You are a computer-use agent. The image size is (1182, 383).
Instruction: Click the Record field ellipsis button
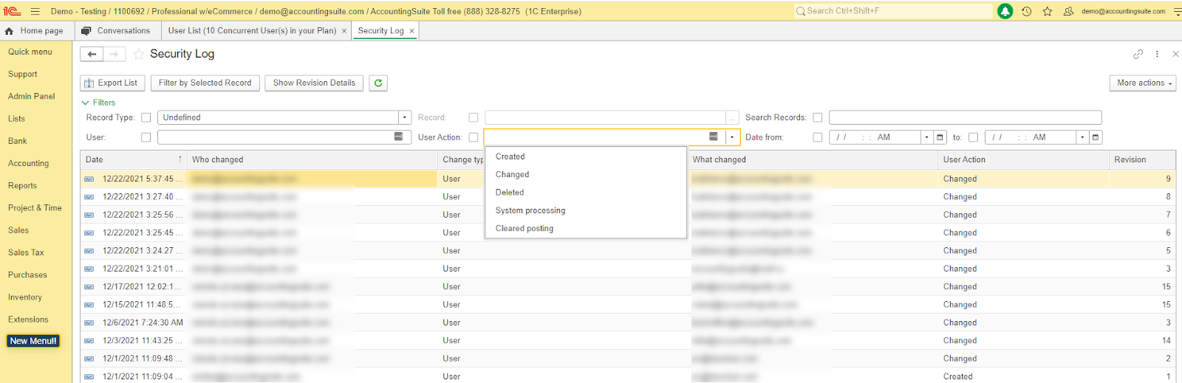[x=732, y=117]
